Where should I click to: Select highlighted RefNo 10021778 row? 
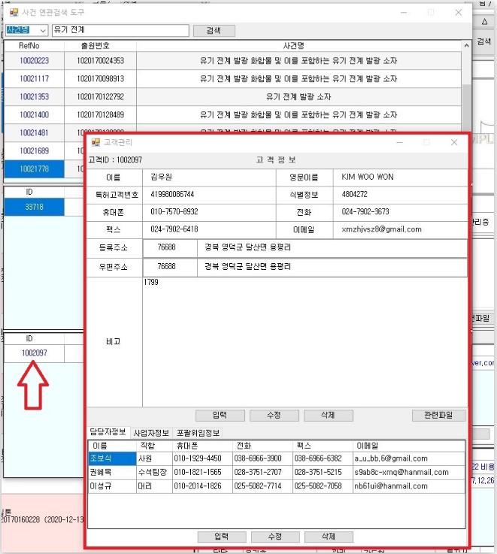coord(35,169)
